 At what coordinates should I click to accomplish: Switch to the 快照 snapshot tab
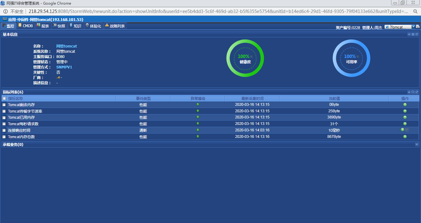(x=59, y=26)
